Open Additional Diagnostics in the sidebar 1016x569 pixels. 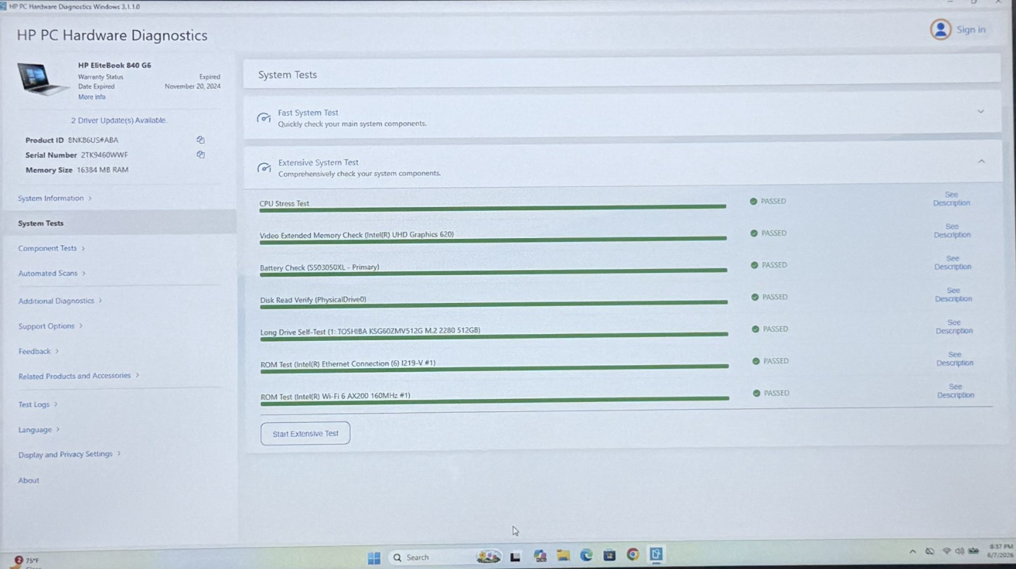pos(60,301)
